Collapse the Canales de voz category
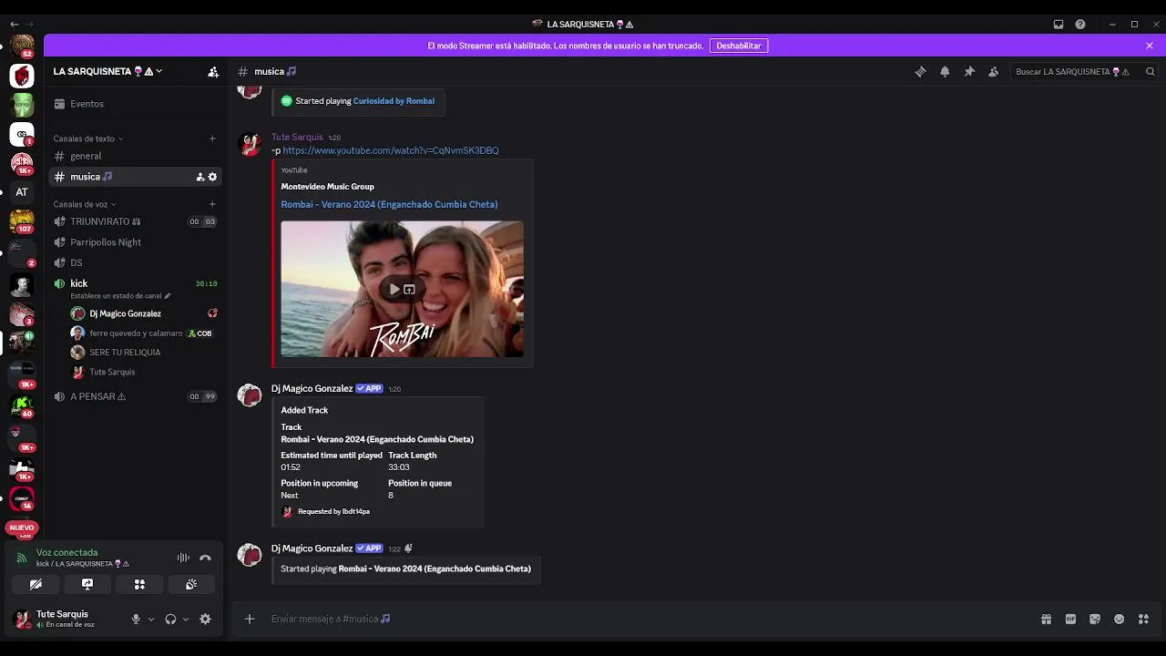The height and width of the screenshot is (656, 1166). [x=85, y=204]
